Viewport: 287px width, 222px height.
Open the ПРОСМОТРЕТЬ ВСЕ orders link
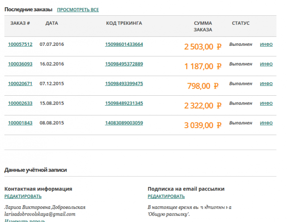[78, 9]
